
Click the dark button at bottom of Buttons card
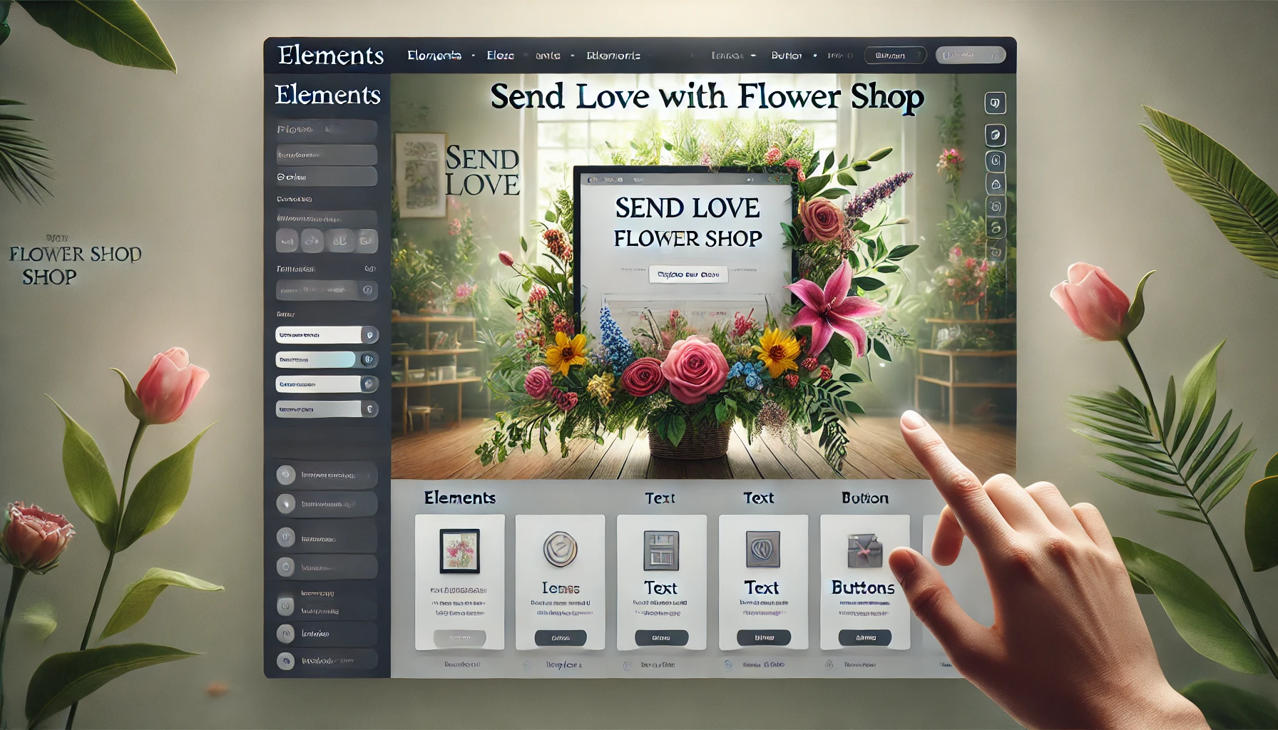[x=865, y=637]
